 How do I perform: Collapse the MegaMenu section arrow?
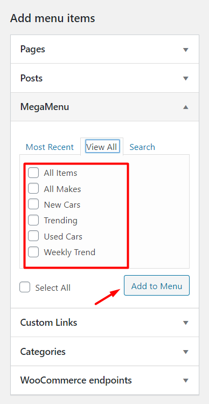click(x=186, y=107)
